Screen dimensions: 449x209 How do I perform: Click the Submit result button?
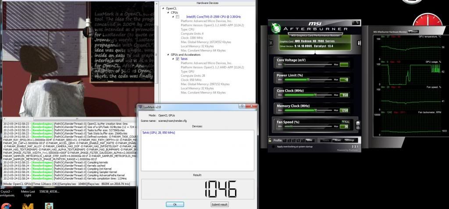coord(220,205)
